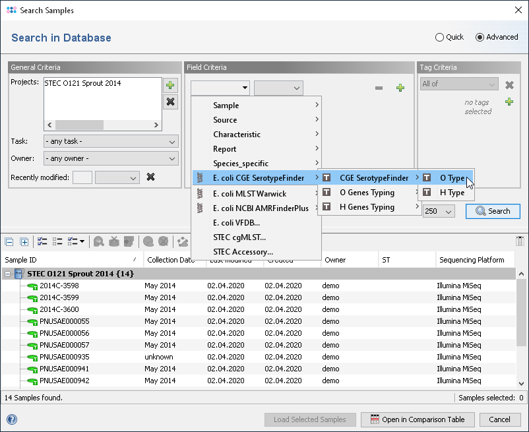Collapse all groups in results toolbar
Viewport: 529px width, 432px height.
point(10,242)
